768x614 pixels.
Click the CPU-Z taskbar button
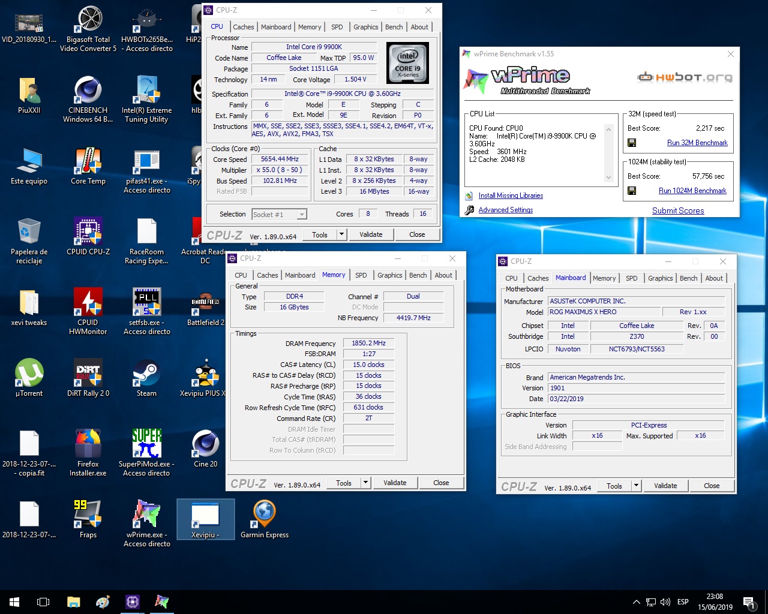point(133,602)
